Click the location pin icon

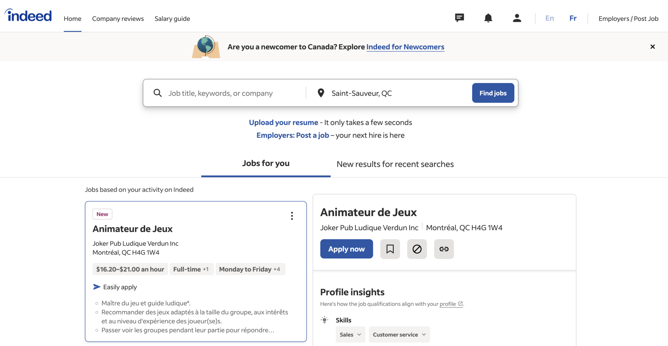pyautogui.click(x=321, y=93)
